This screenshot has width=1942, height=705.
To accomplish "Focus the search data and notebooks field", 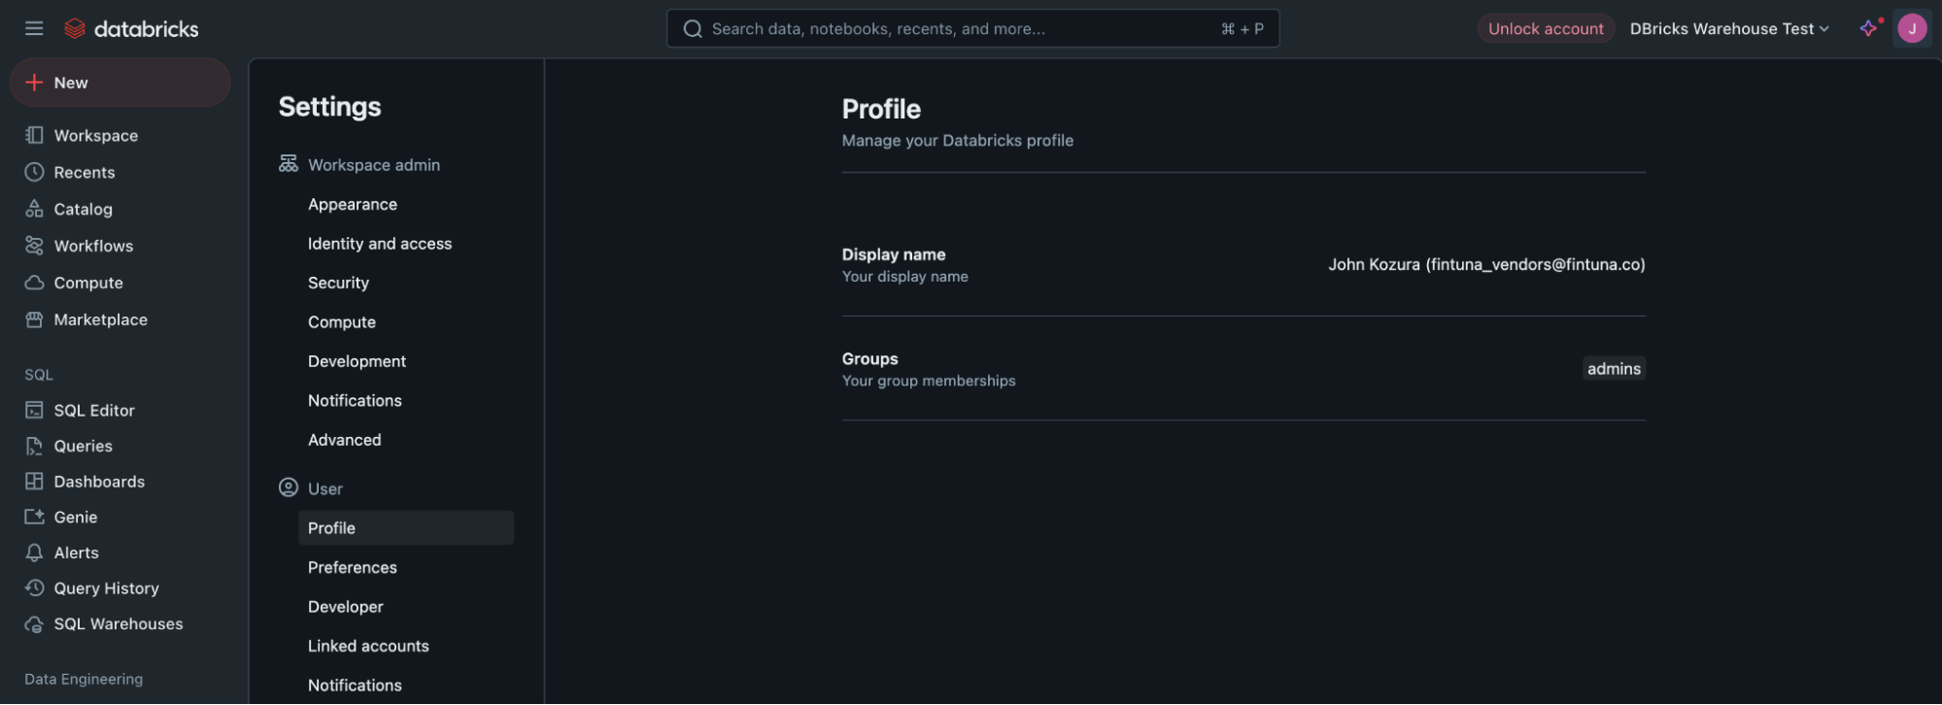I will 972,28.
